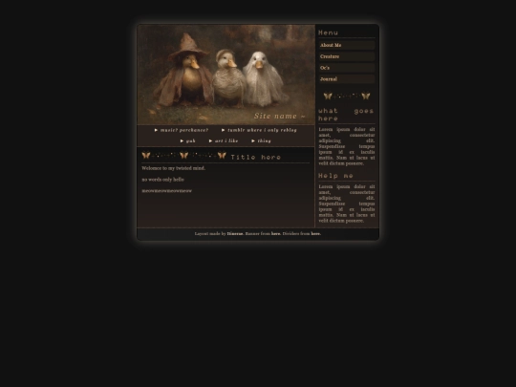Viewport: 516px width, 387px height.
Task: Click the "what goes here" sidebar heading
Action: (x=347, y=115)
